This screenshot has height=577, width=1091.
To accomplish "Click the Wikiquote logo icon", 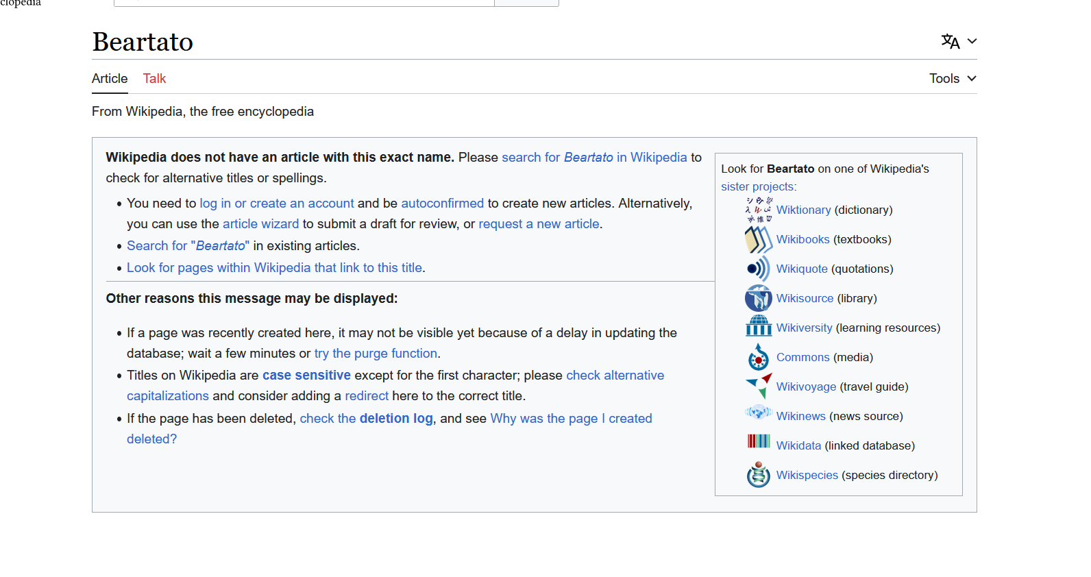I will (759, 269).
